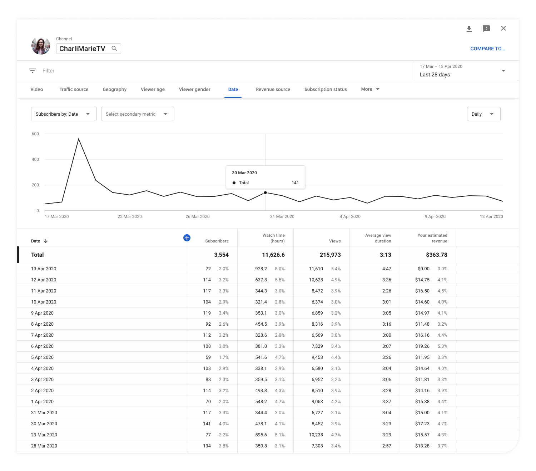The image size is (536, 471).
Task: Select the 7 Apr 2020 row
Action: pyautogui.click(x=268, y=335)
